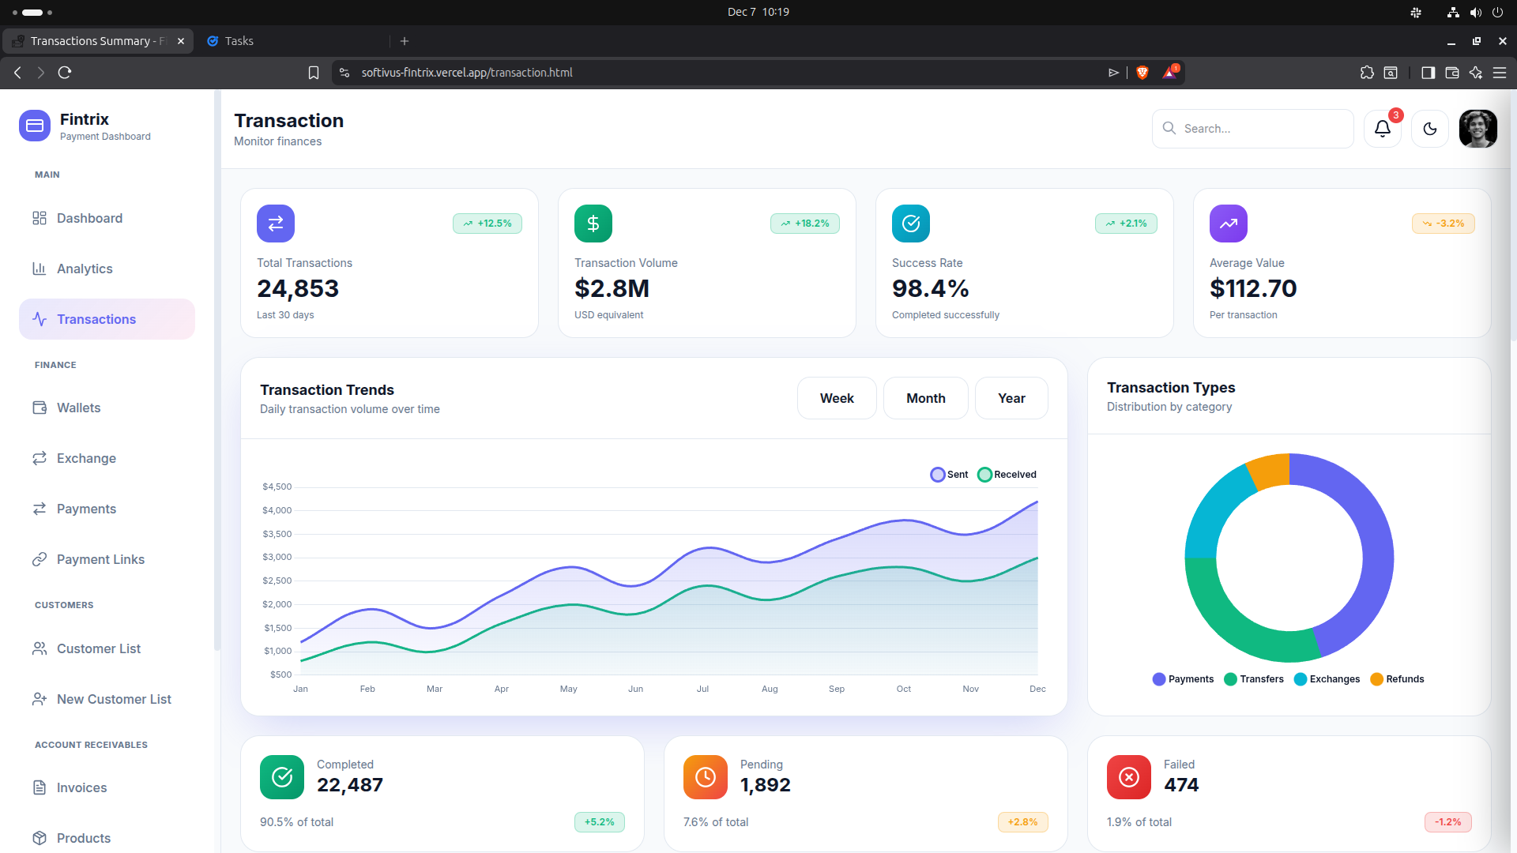Viewport: 1517px width, 853px height.
Task: Click the notification bell icon
Action: point(1382,129)
